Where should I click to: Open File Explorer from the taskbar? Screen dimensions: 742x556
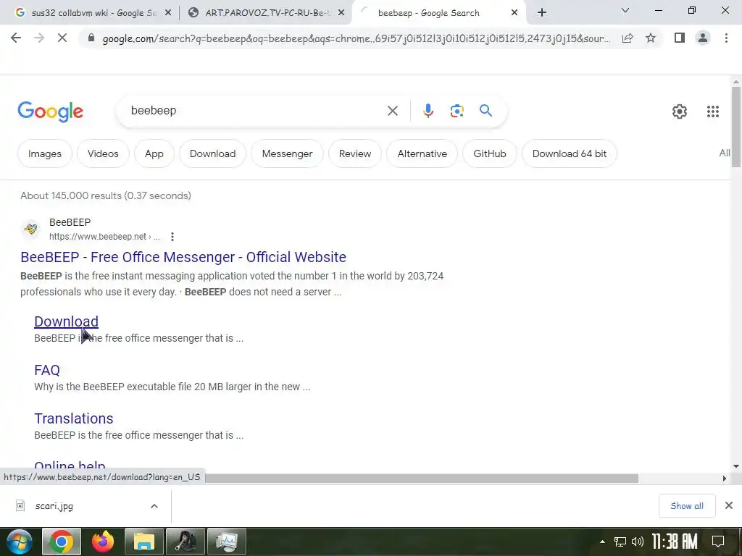(x=144, y=542)
